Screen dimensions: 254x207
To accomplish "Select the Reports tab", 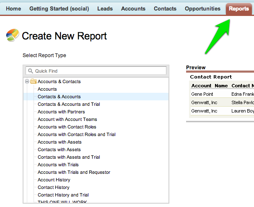I will point(239,9).
